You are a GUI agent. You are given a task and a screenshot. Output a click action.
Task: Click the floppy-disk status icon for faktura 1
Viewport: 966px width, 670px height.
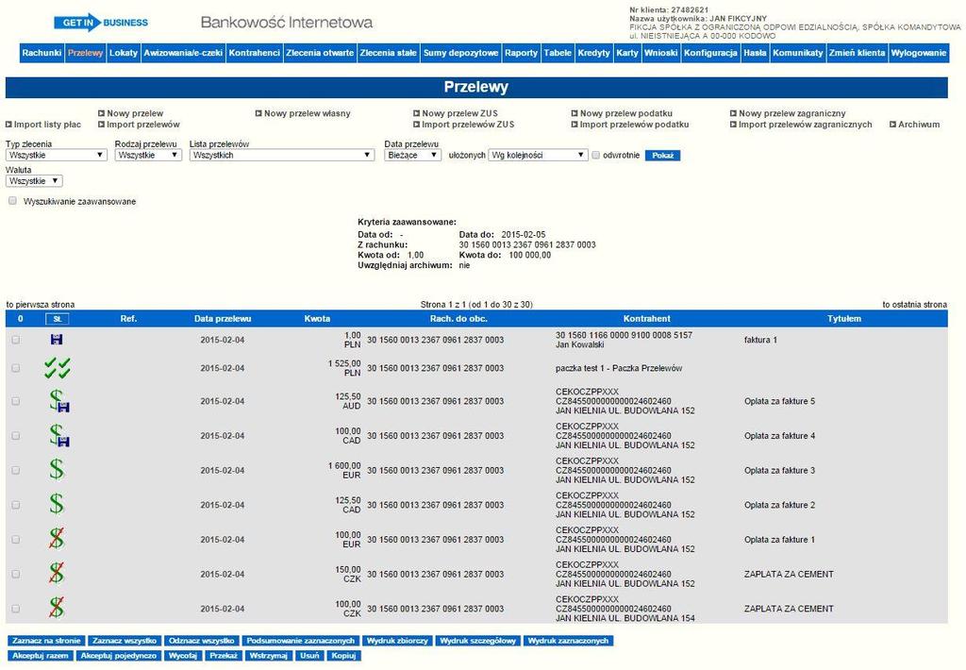point(57,339)
